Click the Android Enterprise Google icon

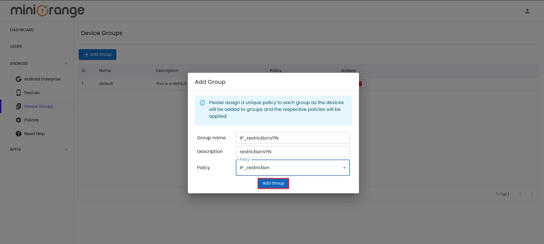18,79
